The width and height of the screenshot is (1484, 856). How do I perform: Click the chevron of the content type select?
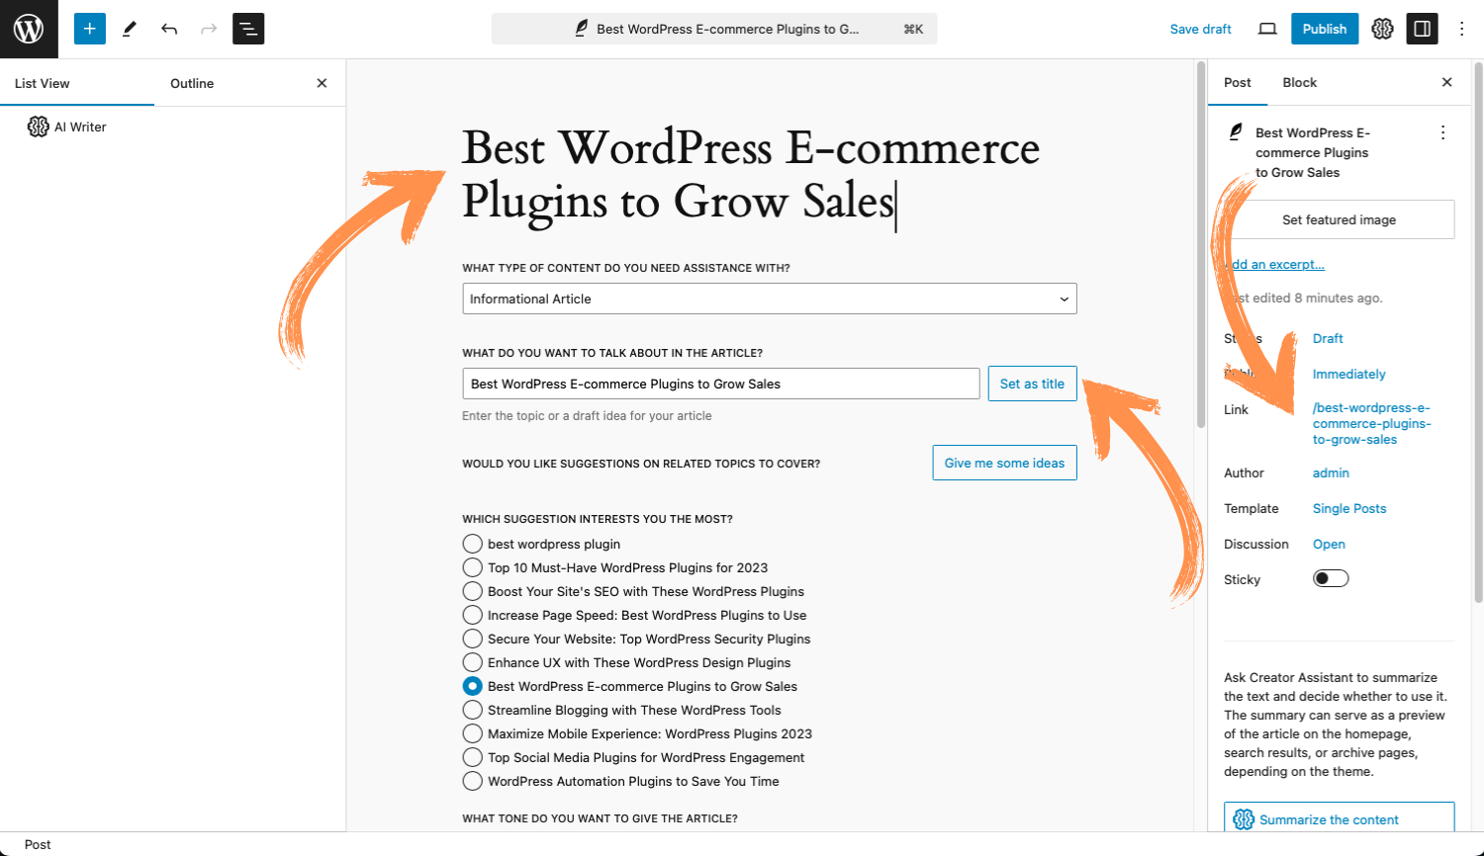[x=1065, y=300]
